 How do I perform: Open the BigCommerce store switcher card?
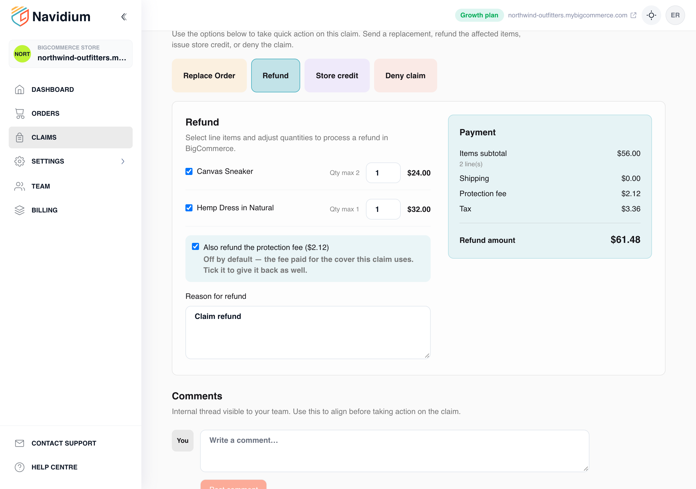click(71, 54)
